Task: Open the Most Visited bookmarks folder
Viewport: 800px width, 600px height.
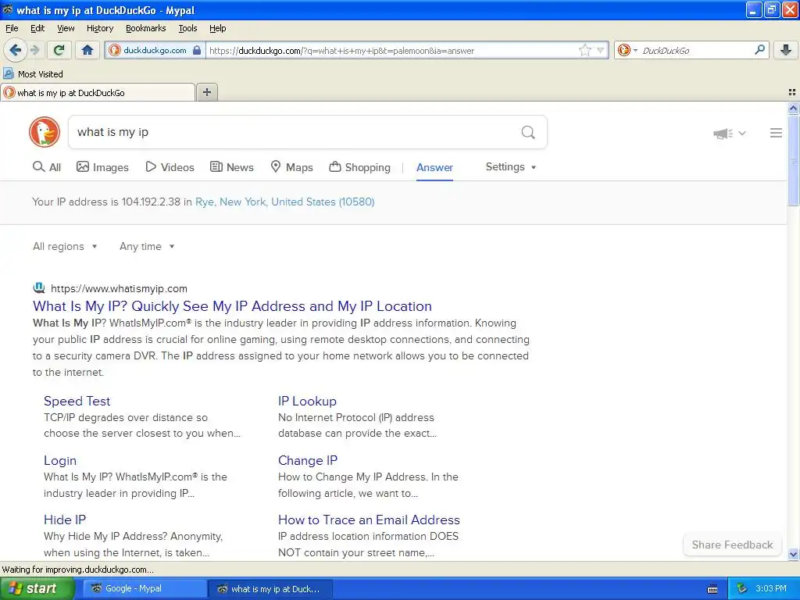Action: pos(33,74)
